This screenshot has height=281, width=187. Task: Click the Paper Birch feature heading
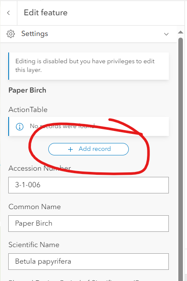(27, 90)
